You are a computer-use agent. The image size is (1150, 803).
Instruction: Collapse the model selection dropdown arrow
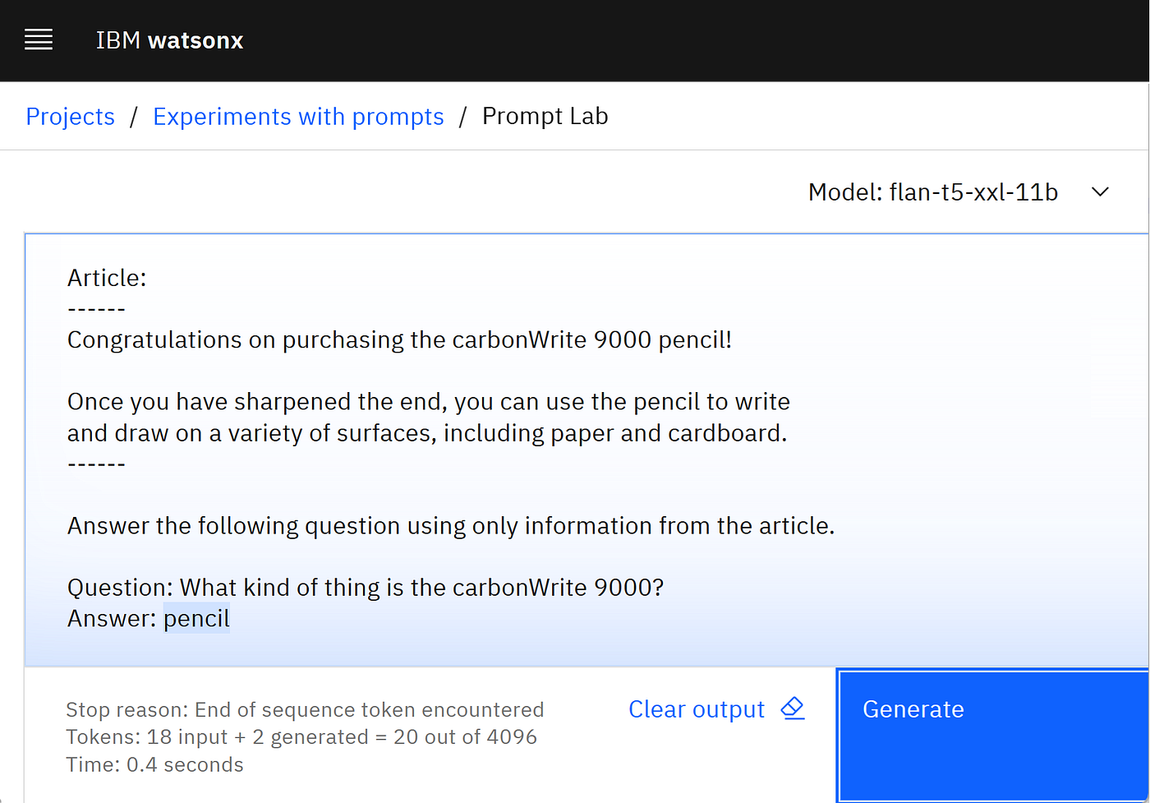coord(1100,192)
